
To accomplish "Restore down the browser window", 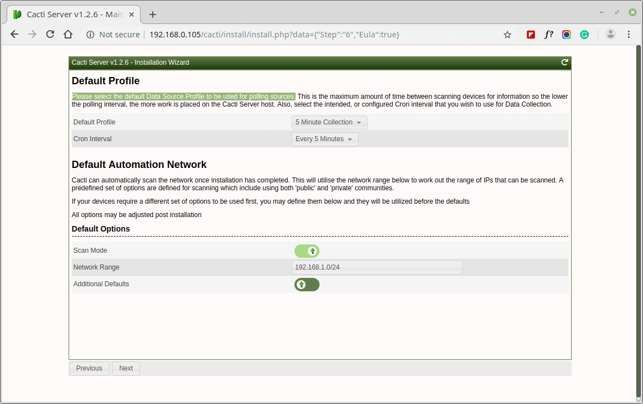I will point(617,12).
